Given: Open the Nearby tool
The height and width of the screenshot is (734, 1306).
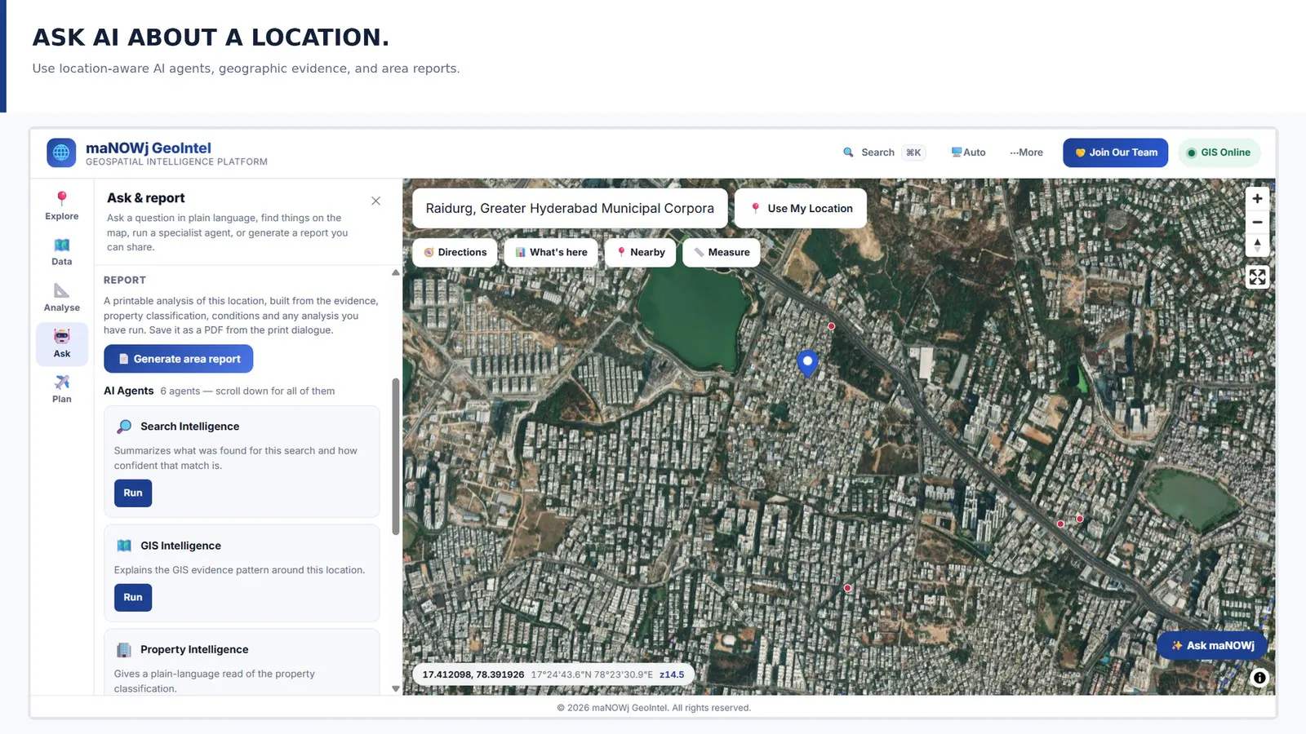Looking at the screenshot, I should click(641, 253).
